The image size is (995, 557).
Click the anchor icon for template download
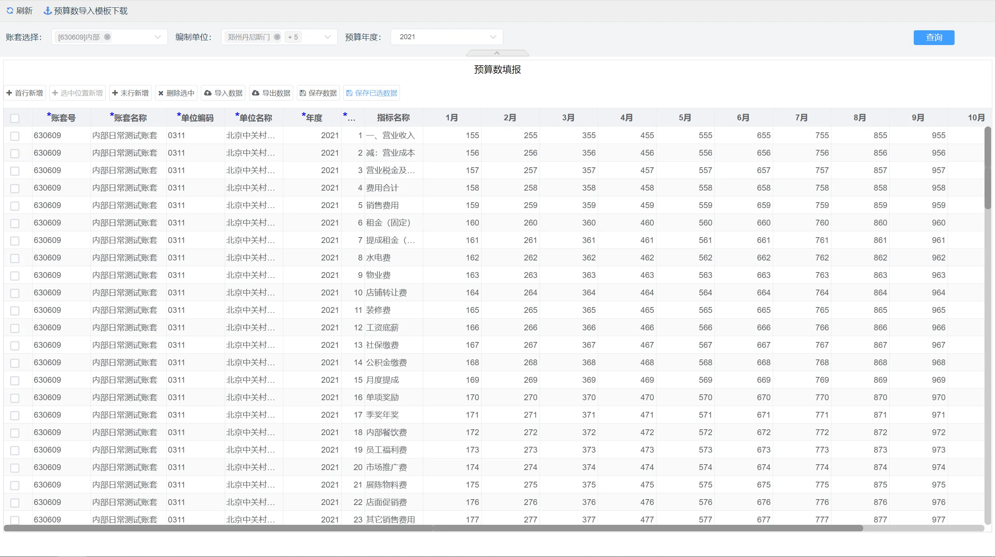47,10
